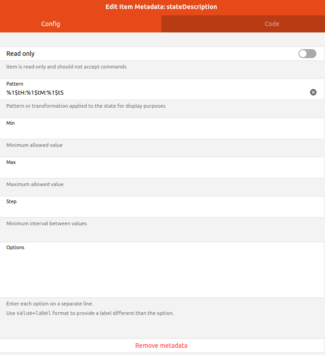Screen dimensions: 325x355
Task: Click the 'Minimum interval between values' hint
Action: click(x=46, y=223)
